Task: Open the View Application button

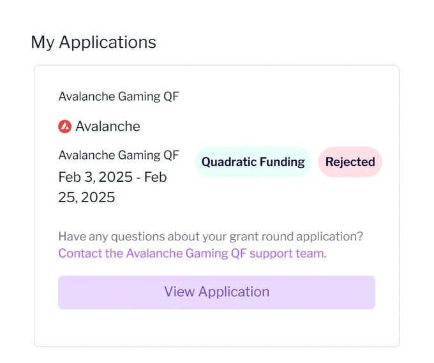Action: [x=216, y=292]
